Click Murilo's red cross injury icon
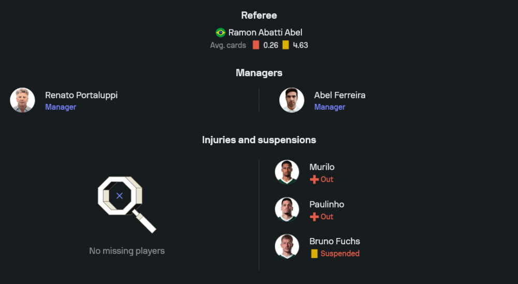Image resolution: width=518 pixels, height=284 pixels. 314,180
